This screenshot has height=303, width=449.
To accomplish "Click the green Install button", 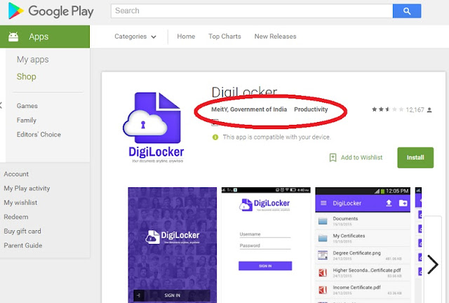I will [x=415, y=158].
